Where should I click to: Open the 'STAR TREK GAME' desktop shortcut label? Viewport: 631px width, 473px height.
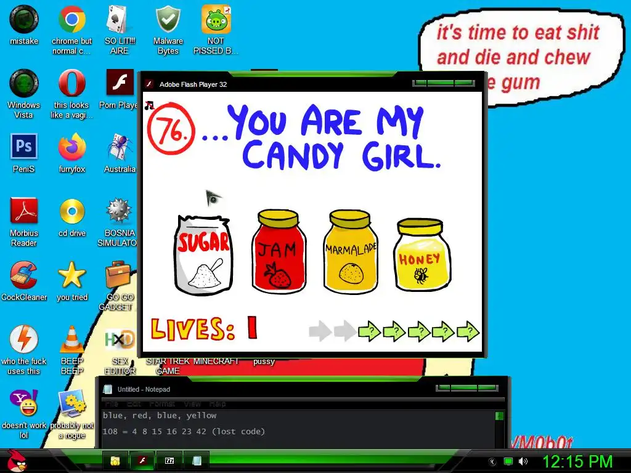pos(168,366)
